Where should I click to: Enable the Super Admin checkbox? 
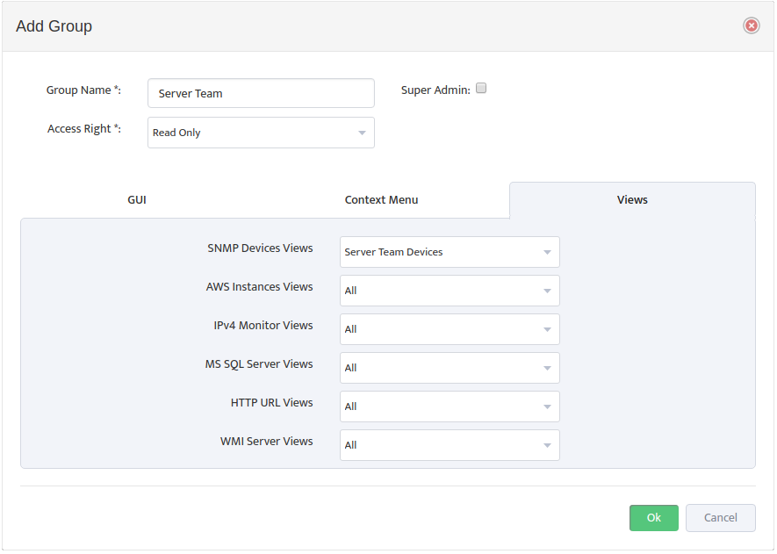(x=480, y=88)
